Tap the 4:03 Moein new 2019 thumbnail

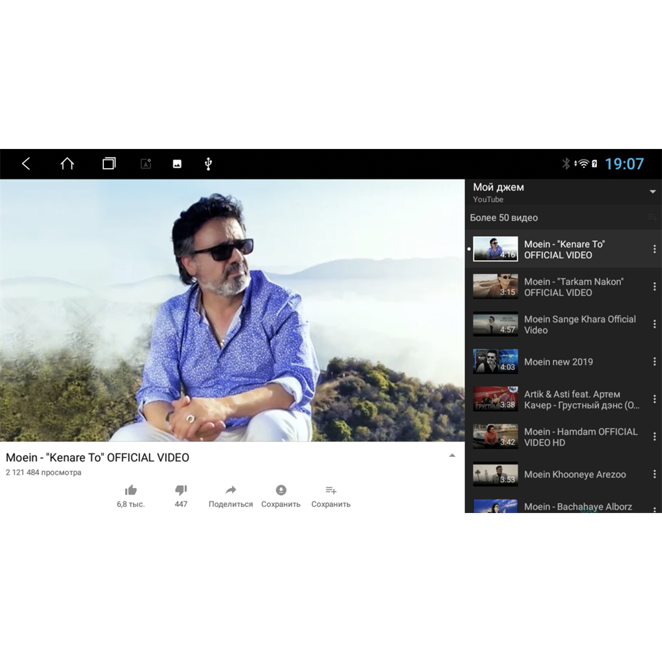pos(495,362)
